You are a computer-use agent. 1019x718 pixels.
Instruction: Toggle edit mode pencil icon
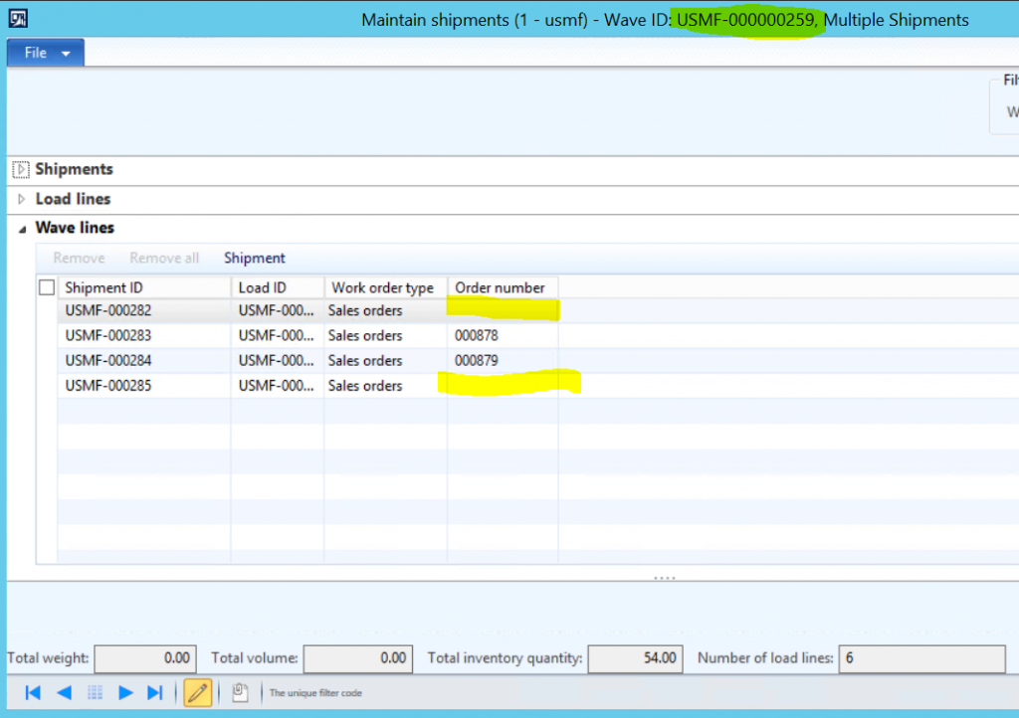198,693
